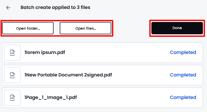Click thumbnail box of 1New Portable Document 2signed.pdf
This screenshot has height=112, width=207.
[12, 75]
